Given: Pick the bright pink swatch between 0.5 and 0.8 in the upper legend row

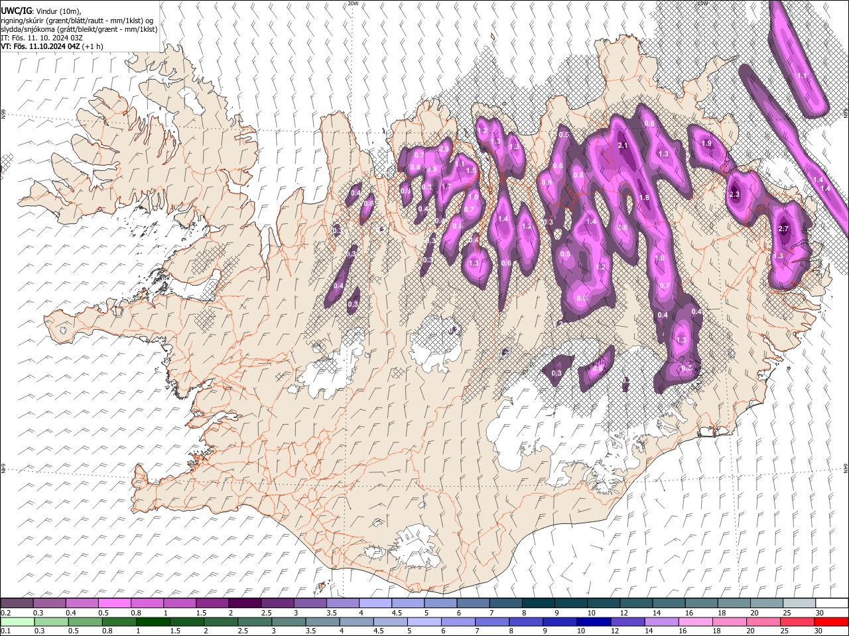Looking at the screenshot, I should pos(114,603).
